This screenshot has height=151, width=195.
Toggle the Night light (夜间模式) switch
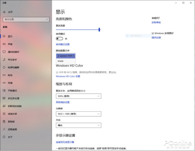(x=59, y=39)
